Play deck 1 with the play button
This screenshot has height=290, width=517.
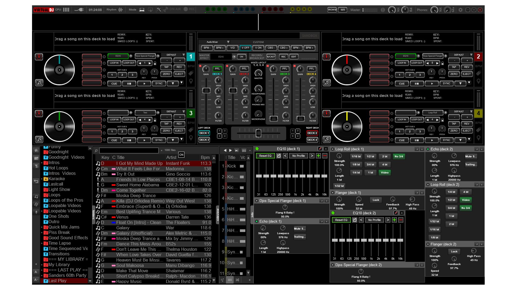point(144,84)
